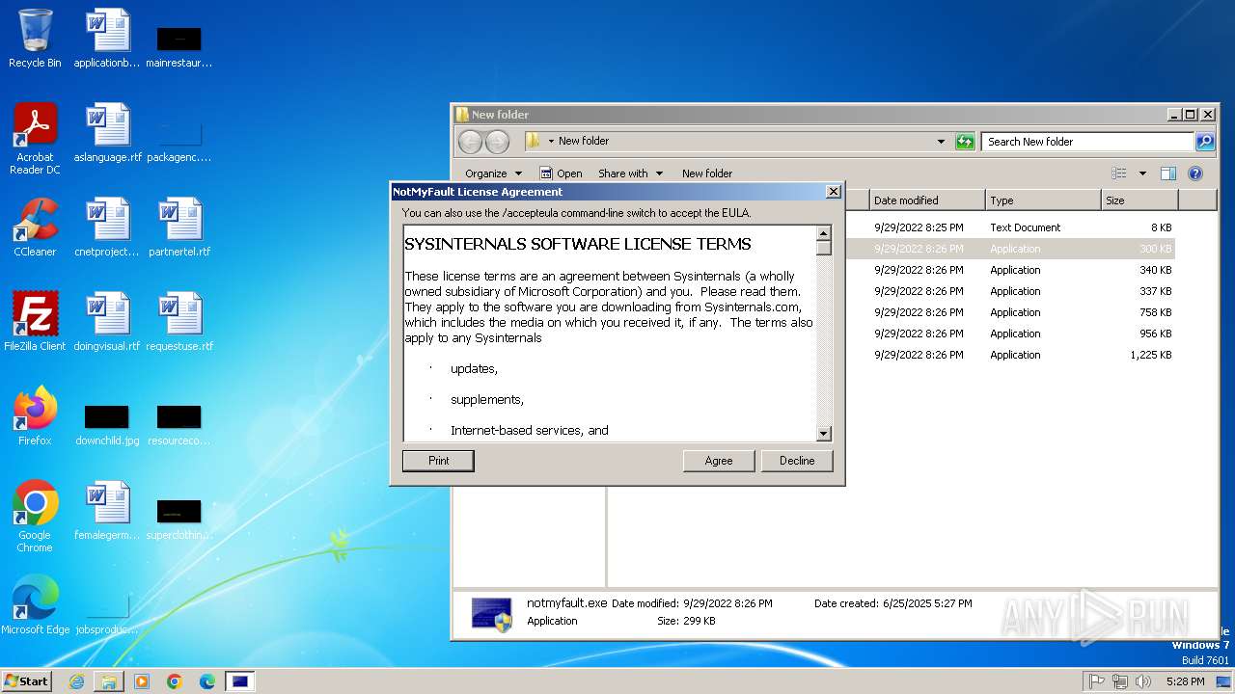
Task: Click Explorer forward navigation button
Action: pyautogui.click(x=497, y=142)
